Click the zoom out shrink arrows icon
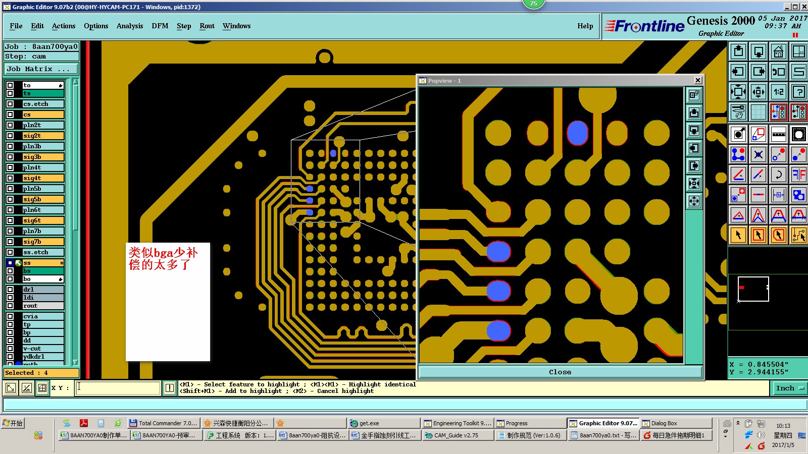808x454 pixels. click(759, 92)
